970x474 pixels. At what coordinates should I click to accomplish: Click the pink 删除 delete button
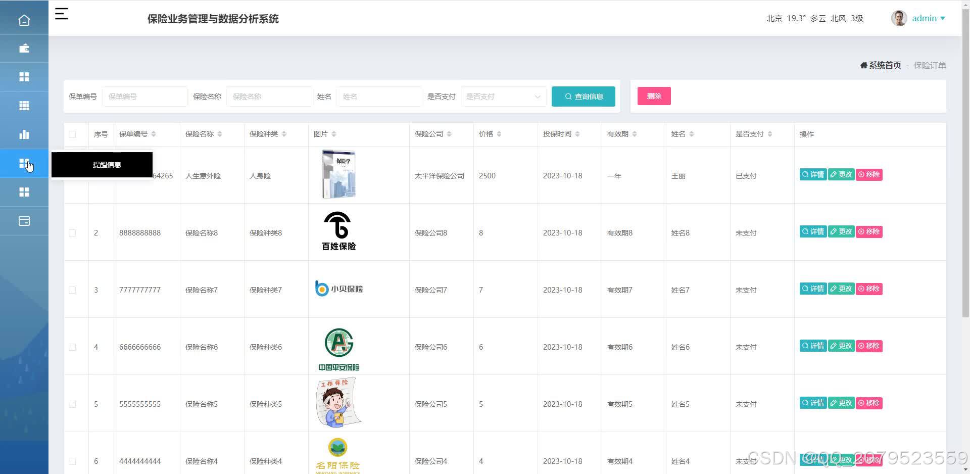coord(653,96)
